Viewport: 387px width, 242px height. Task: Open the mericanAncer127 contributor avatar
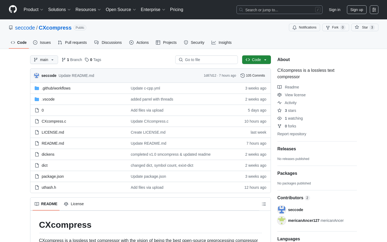(282, 220)
